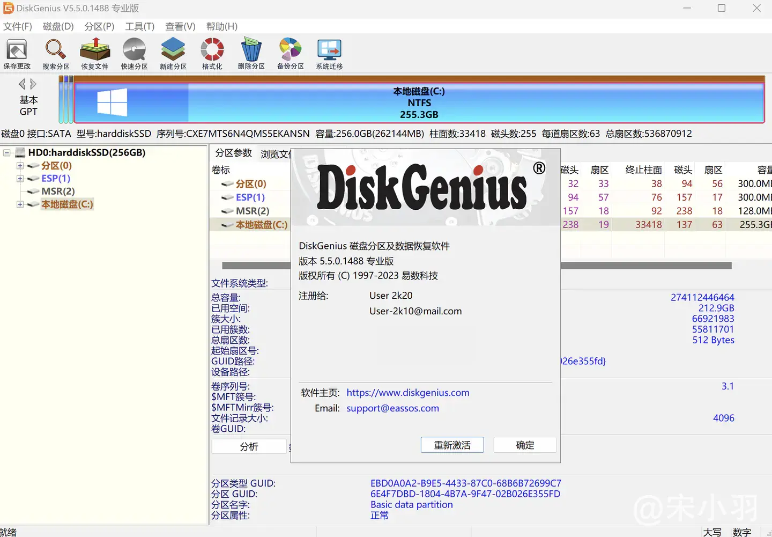The height and width of the screenshot is (537, 772).
Task: Open the 备份分区 backup partition tool
Action: (x=290, y=54)
